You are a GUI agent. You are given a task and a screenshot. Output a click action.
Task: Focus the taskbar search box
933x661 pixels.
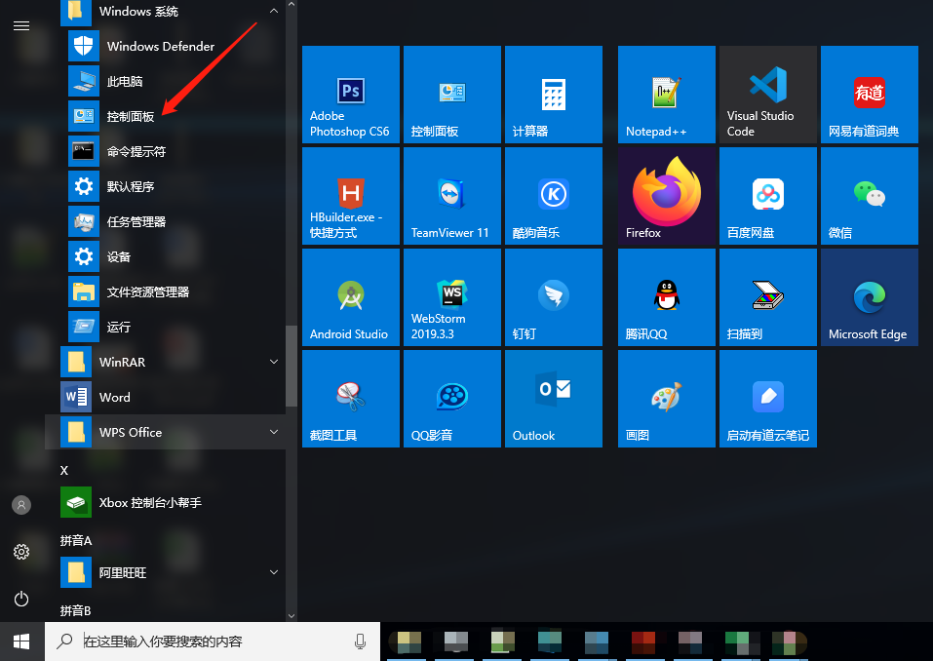pos(213,642)
